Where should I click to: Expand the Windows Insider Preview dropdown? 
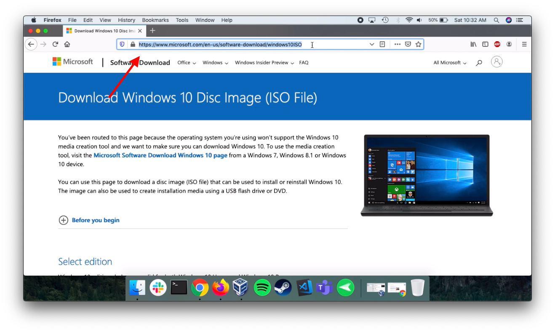pos(264,63)
